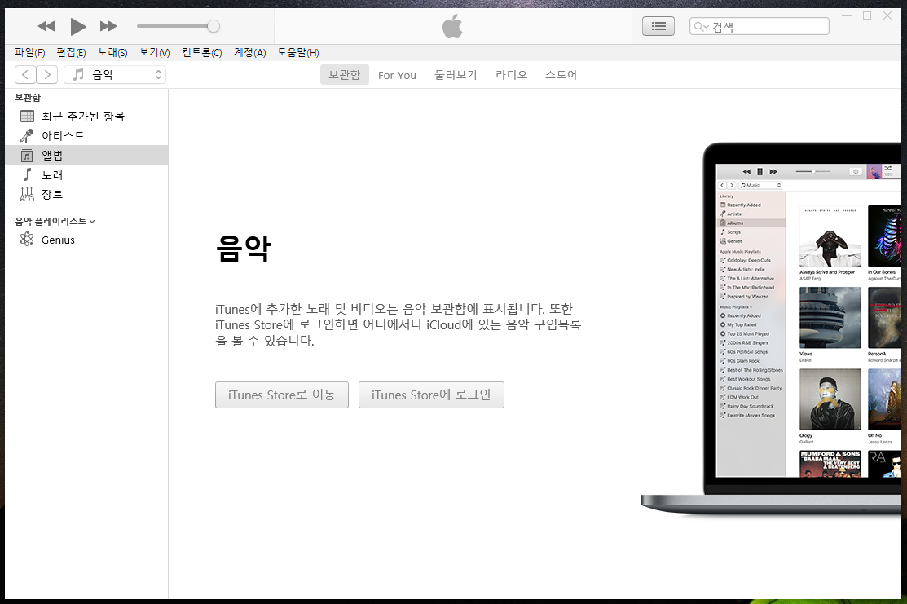Collapse the 음악 플레이리스트 section

pyautogui.click(x=93, y=222)
